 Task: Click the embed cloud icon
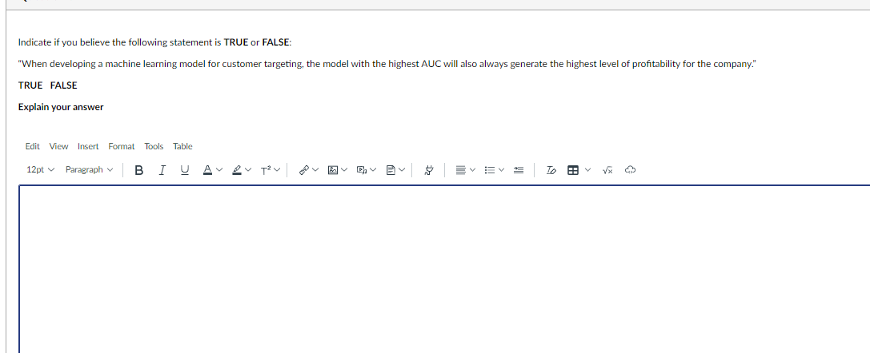tap(630, 170)
